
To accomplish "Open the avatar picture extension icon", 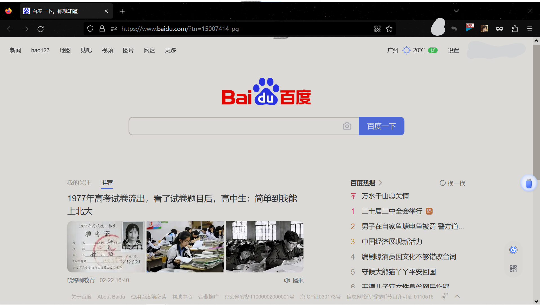I will coord(484,29).
